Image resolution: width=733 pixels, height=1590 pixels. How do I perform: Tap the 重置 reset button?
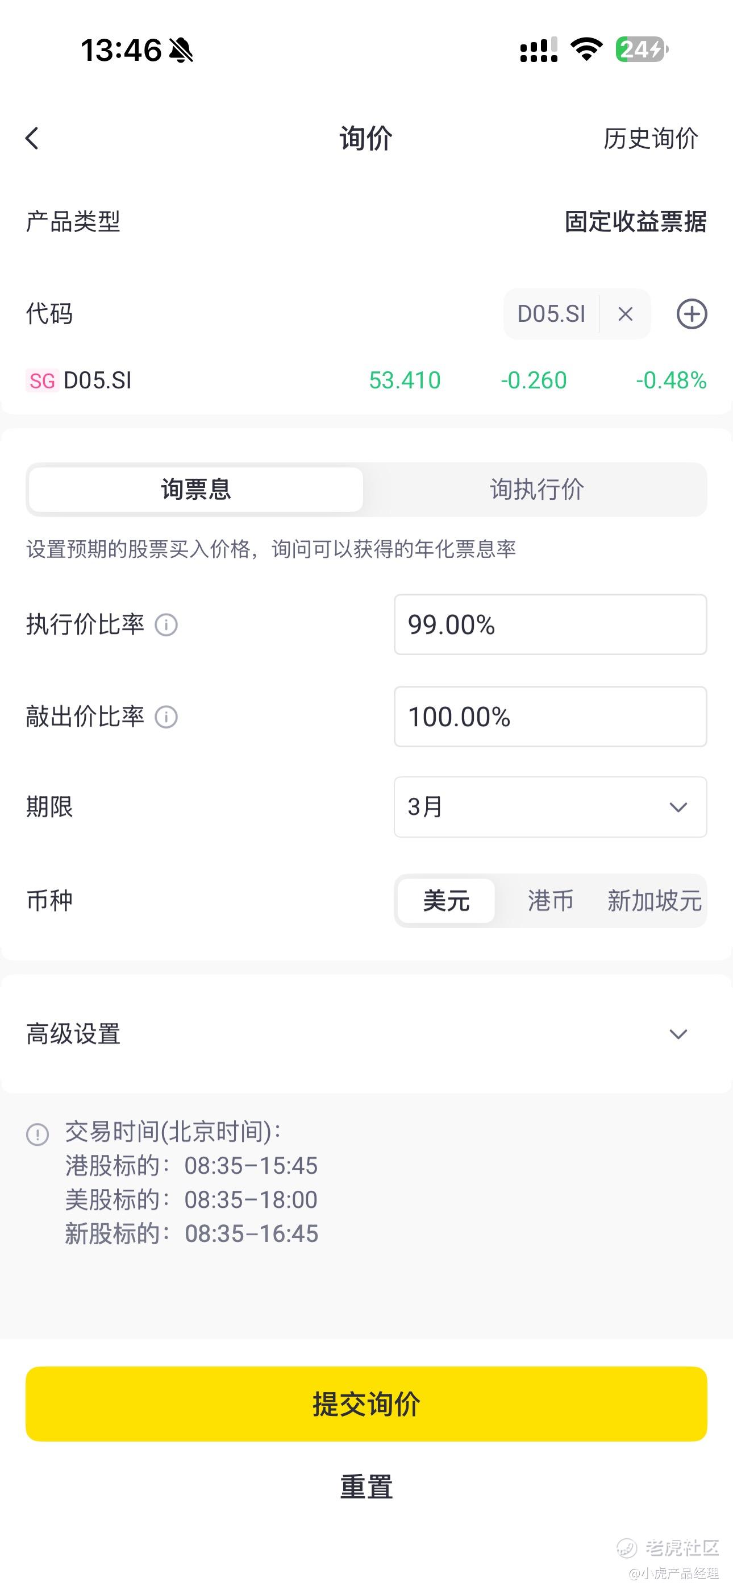[366, 1487]
